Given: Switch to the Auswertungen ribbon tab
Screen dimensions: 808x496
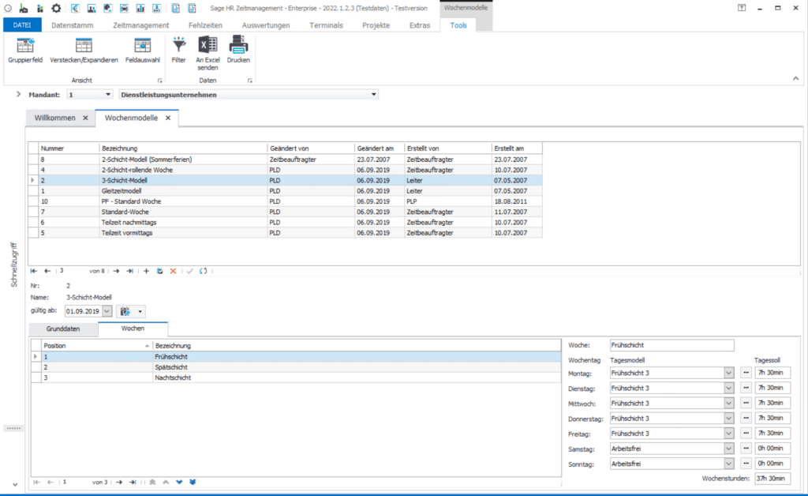Looking at the screenshot, I should (266, 25).
